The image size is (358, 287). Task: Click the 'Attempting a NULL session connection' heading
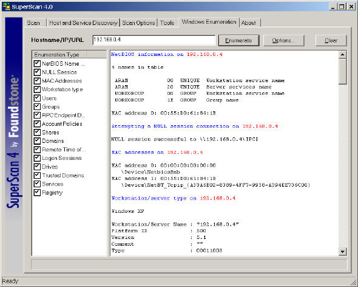pyautogui.click(x=175, y=126)
